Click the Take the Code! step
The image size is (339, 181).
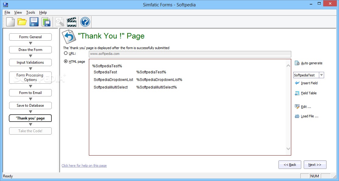coord(30,131)
